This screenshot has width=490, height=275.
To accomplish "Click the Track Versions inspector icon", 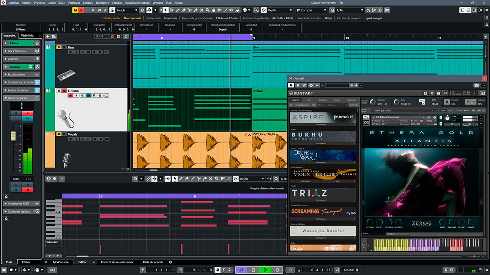I will 37,51.
